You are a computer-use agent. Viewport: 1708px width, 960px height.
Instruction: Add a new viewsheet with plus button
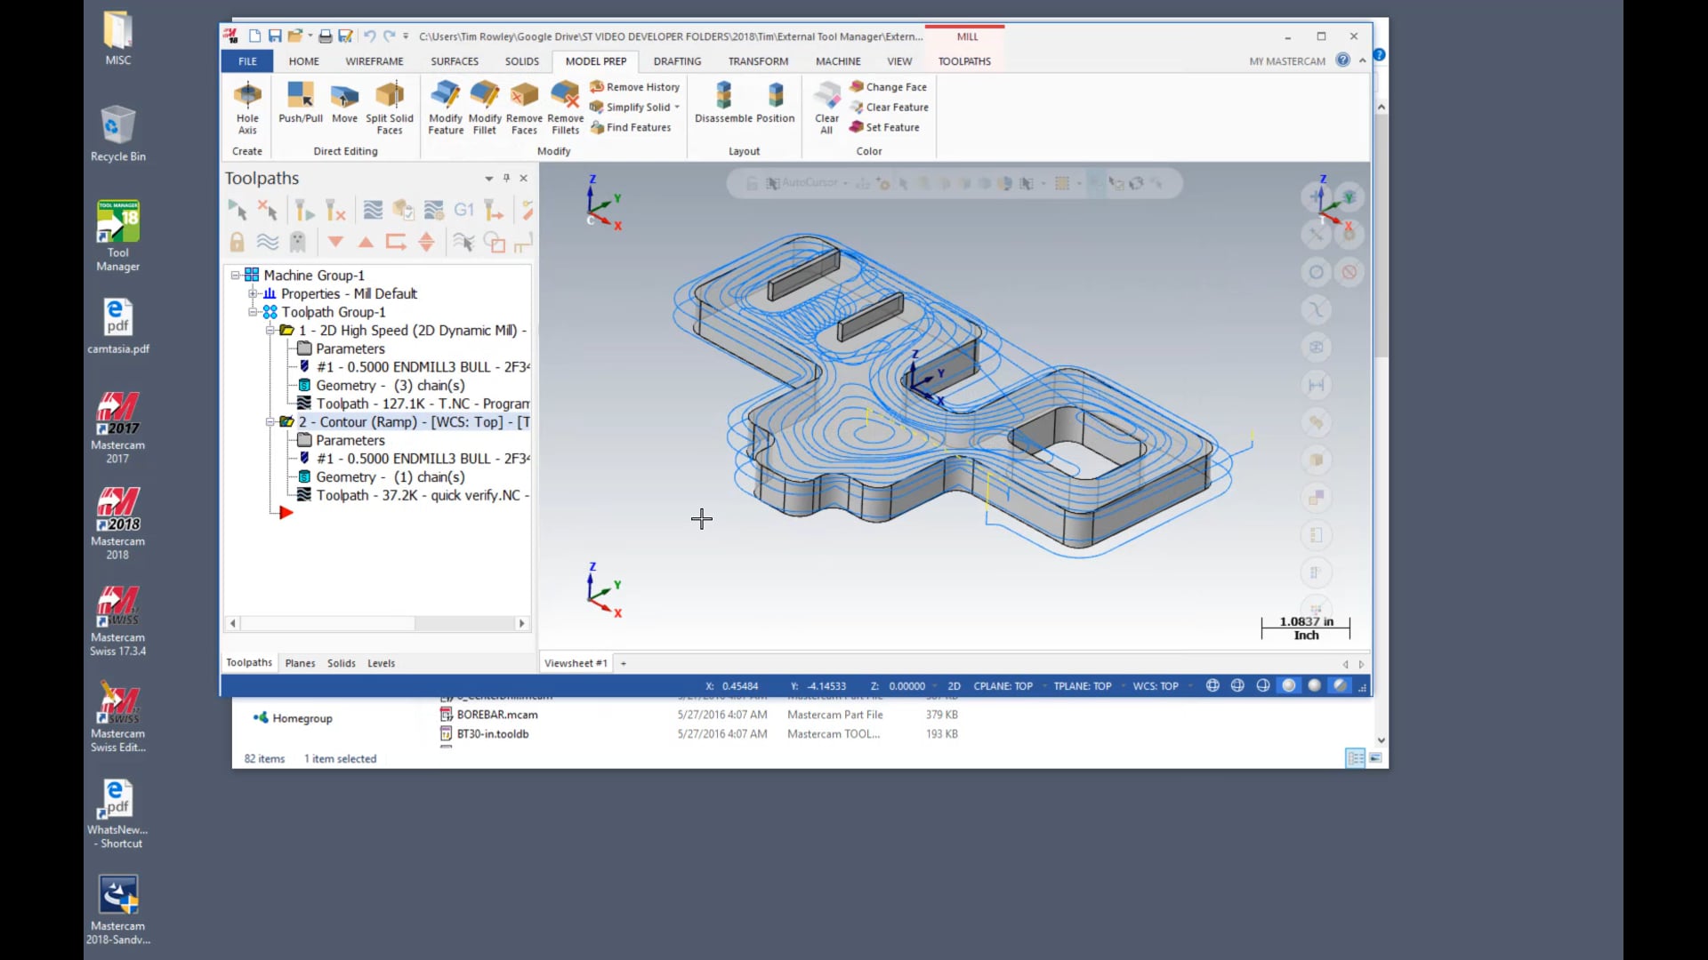(623, 663)
